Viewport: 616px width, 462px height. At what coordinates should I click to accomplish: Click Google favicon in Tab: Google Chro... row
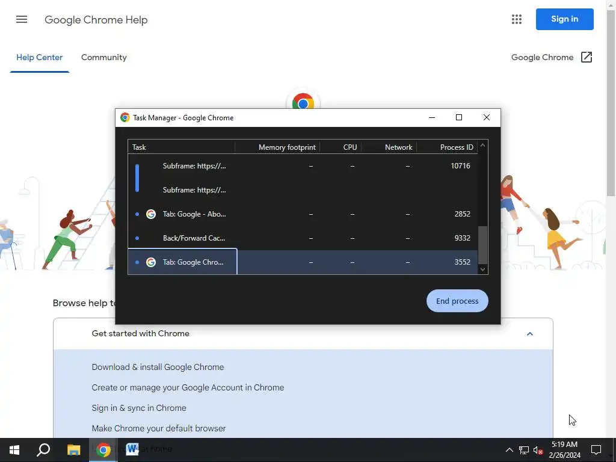pos(151,262)
